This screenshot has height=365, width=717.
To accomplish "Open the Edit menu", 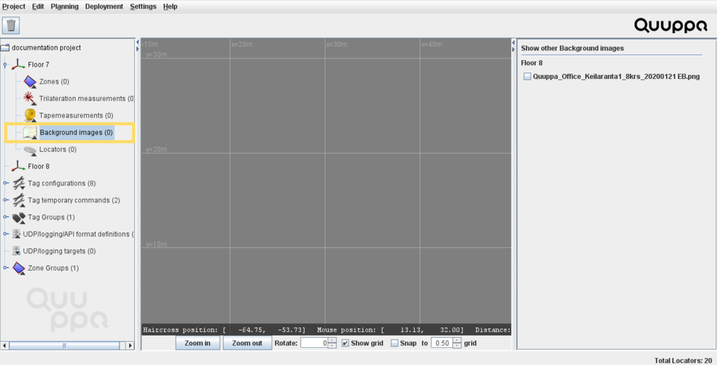I will [38, 6].
